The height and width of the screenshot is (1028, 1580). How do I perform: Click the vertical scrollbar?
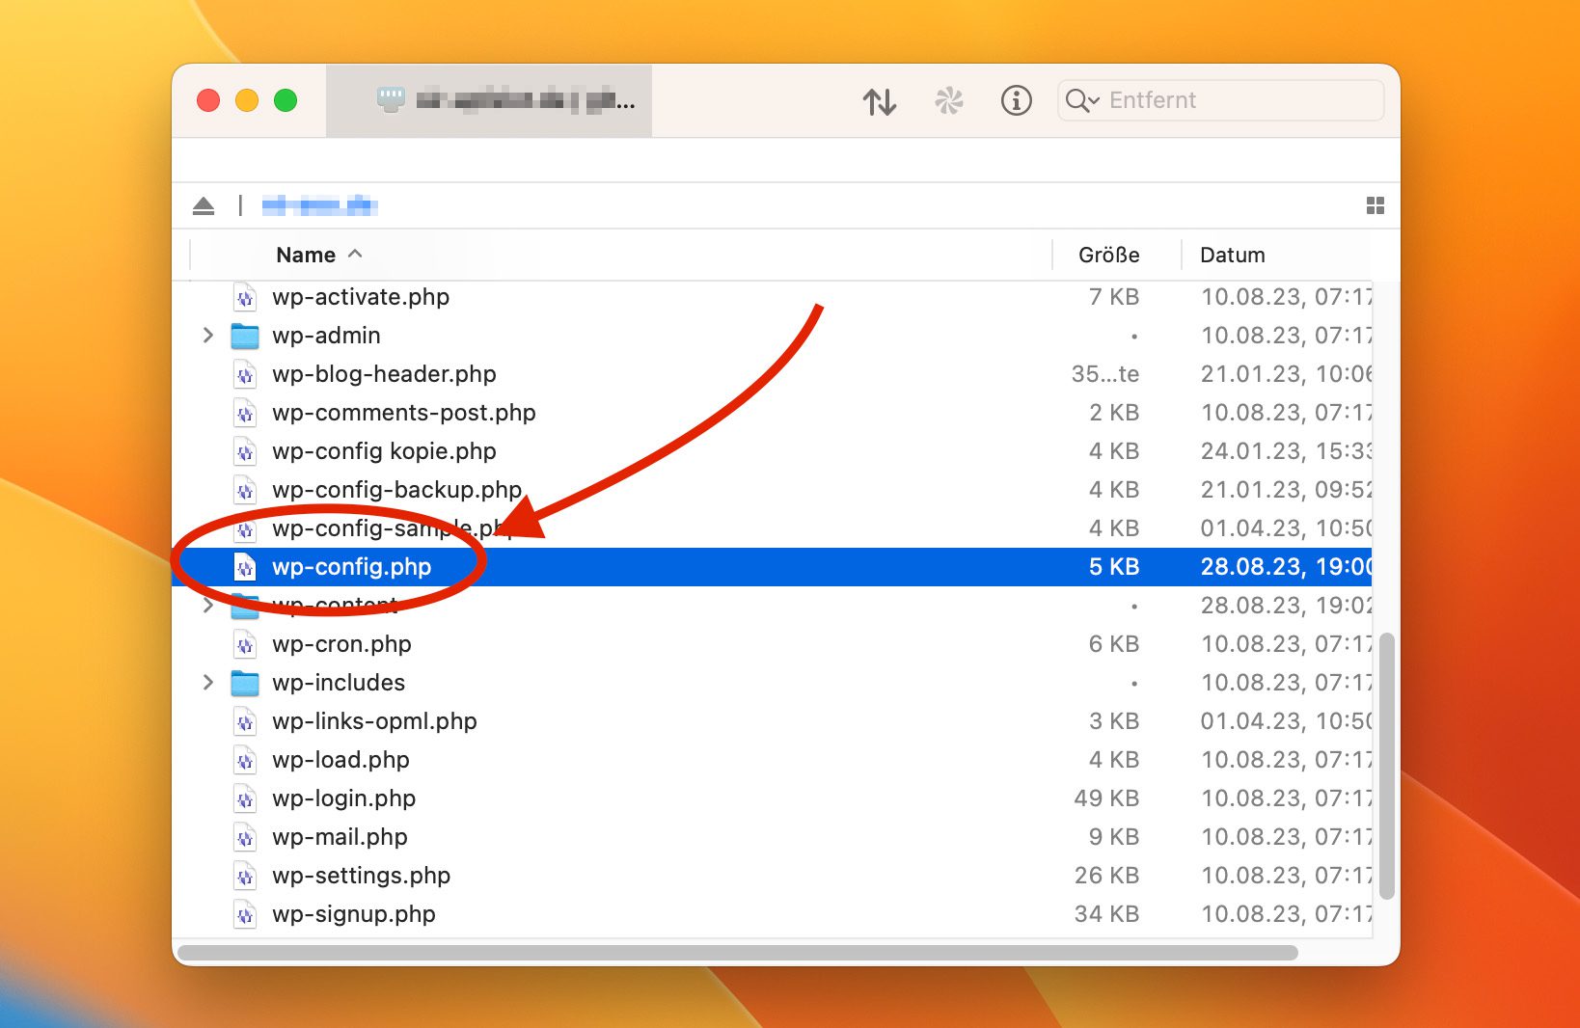click(1386, 766)
